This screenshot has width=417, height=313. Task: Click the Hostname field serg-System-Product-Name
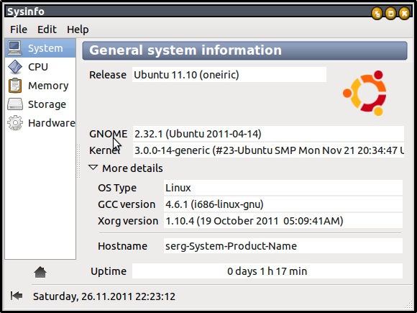[283, 246]
